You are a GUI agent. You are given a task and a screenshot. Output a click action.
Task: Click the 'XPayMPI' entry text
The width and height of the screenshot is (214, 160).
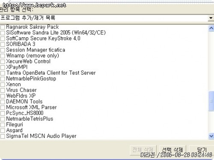[17, 67]
